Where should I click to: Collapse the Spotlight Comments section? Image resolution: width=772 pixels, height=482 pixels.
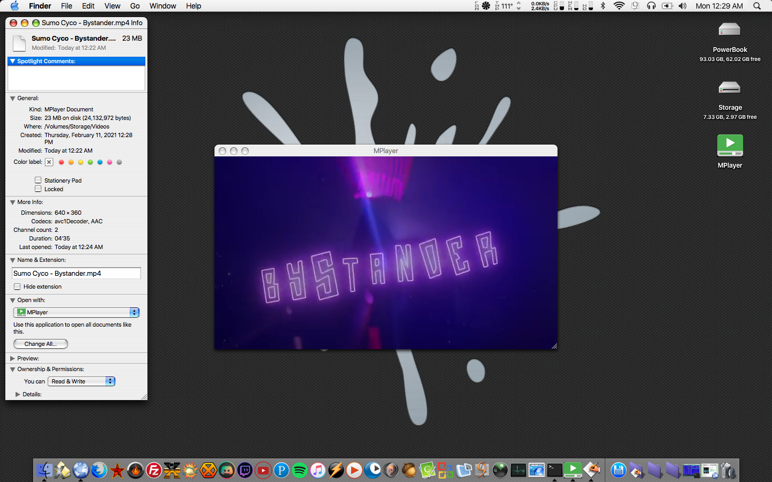point(12,61)
